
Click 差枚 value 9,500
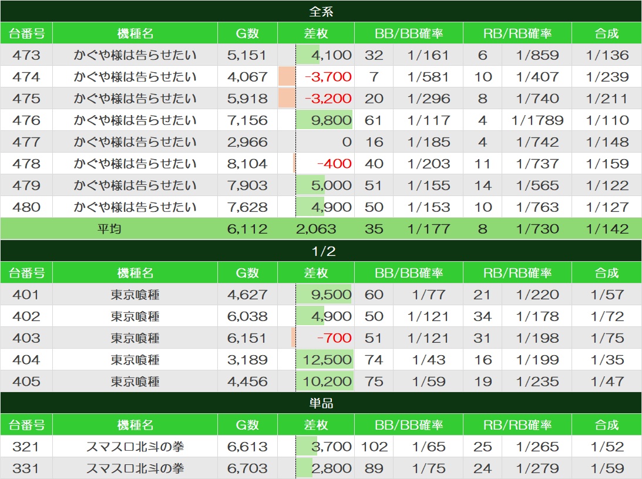coord(331,294)
